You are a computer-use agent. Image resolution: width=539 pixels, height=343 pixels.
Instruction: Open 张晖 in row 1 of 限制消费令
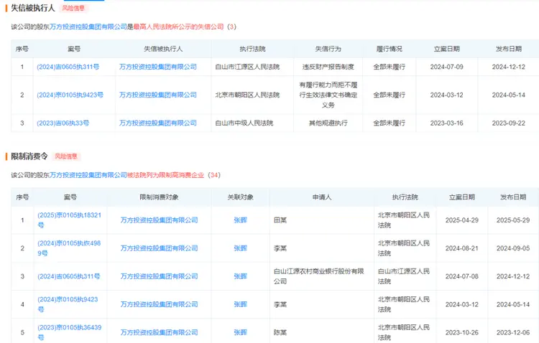(240, 220)
